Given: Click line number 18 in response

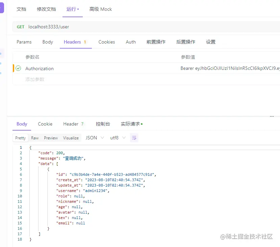Looking at the screenshot, I should [x=20, y=239].
